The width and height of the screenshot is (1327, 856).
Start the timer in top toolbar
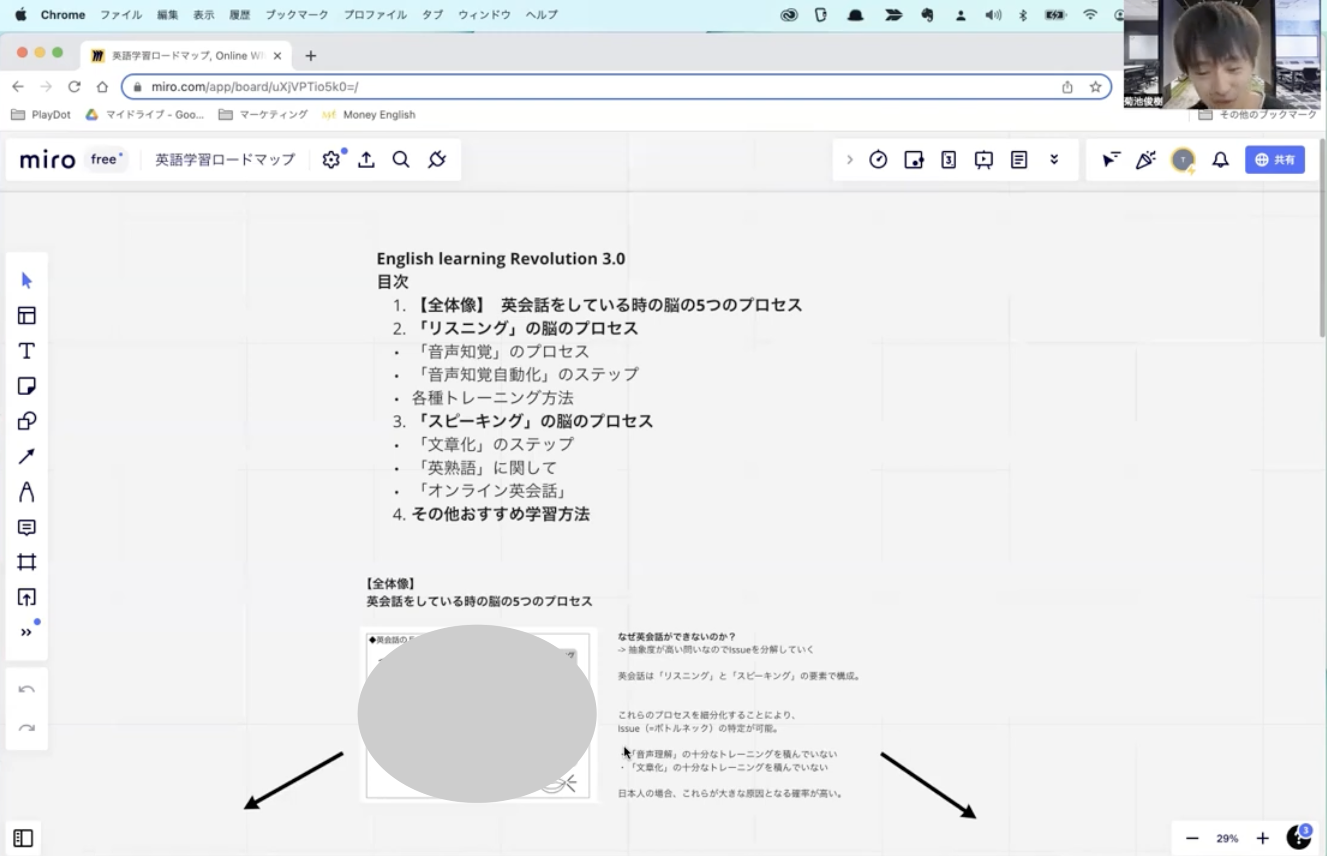click(878, 160)
